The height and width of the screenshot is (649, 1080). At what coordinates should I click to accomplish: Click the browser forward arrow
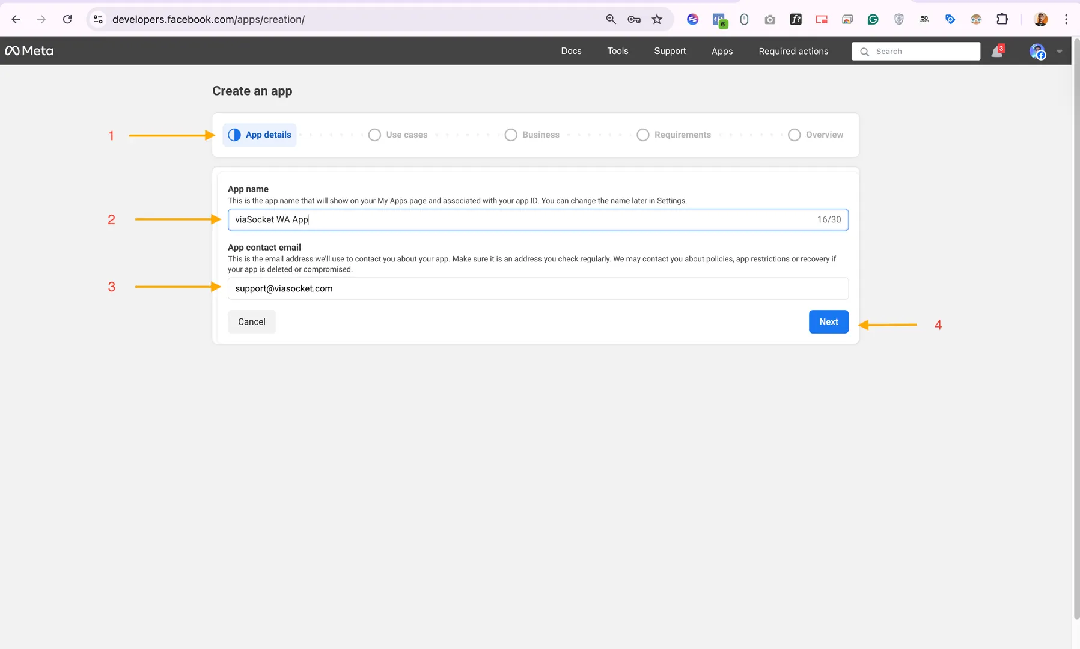click(x=41, y=19)
